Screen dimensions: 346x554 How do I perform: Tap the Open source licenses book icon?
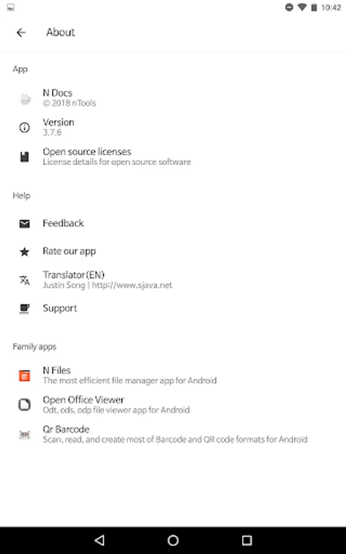[x=25, y=156]
